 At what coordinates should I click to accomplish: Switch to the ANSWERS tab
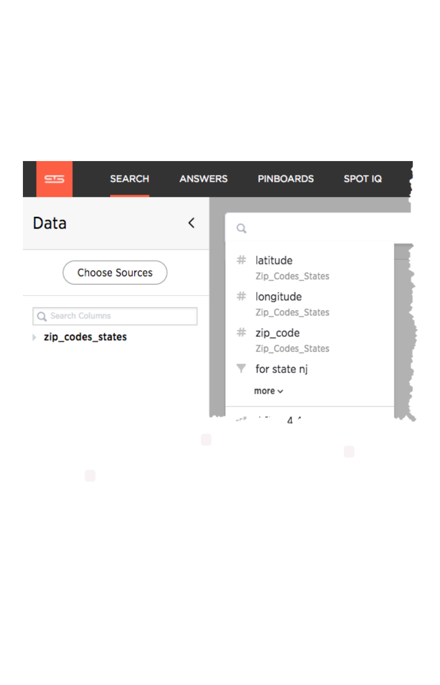click(x=203, y=179)
